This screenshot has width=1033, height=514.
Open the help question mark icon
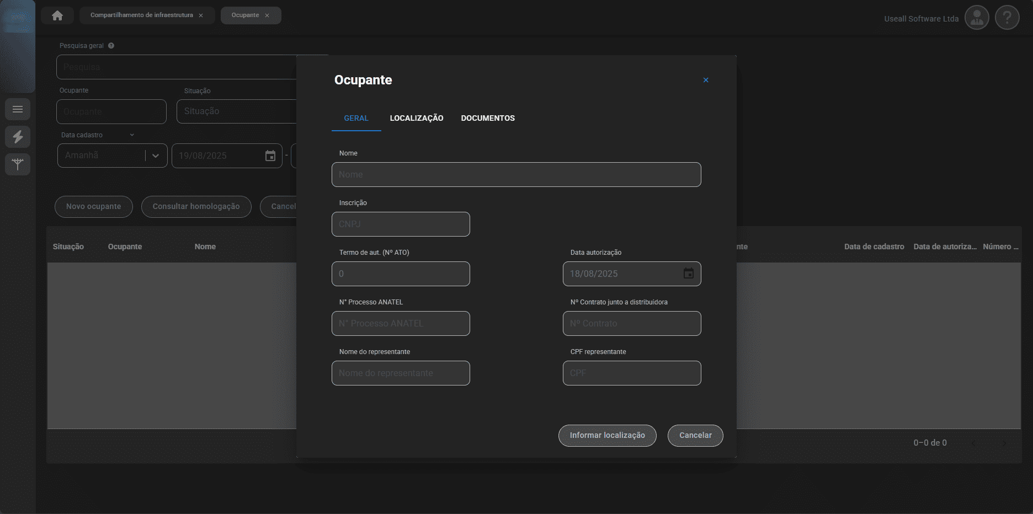coord(1007,18)
